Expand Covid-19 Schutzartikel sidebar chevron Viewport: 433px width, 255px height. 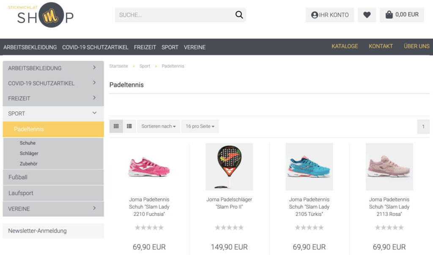(x=94, y=83)
